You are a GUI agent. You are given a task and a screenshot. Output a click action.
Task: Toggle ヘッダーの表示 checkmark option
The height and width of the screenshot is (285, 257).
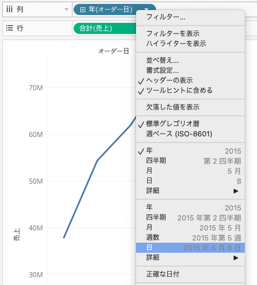[190, 80]
